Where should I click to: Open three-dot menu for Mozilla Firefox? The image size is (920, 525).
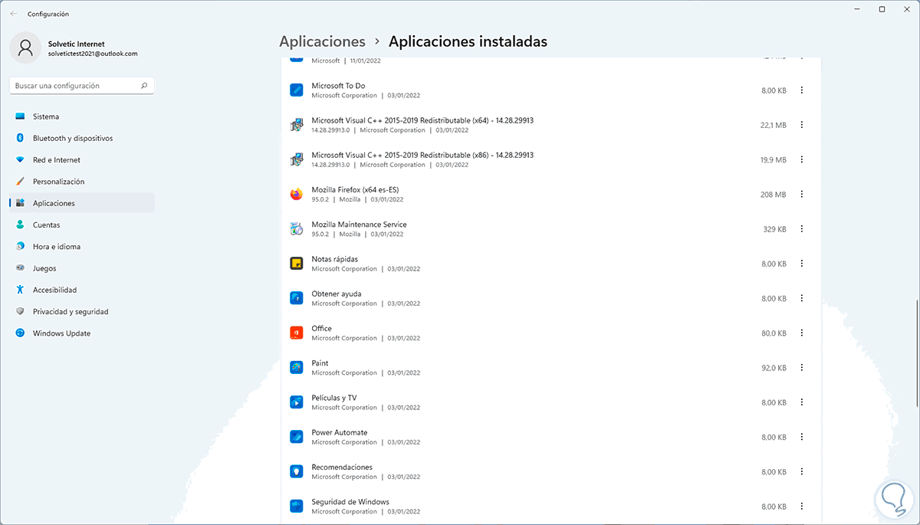(802, 194)
